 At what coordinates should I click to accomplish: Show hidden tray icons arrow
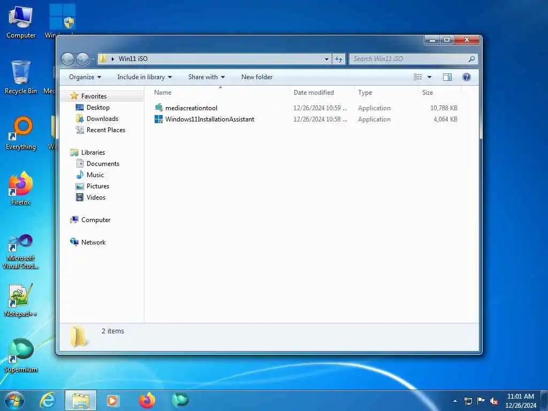coord(455,401)
